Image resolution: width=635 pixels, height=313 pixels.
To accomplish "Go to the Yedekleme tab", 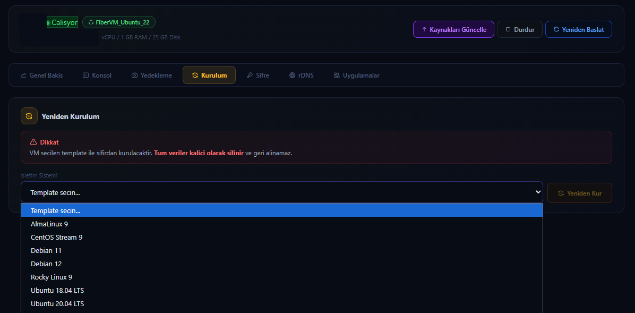I will pos(151,75).
